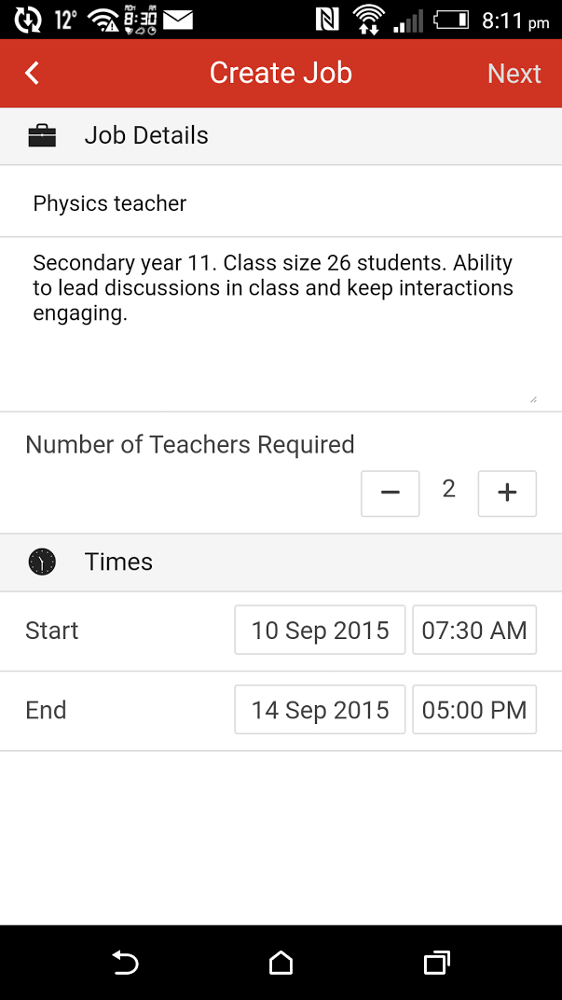Viewport: 562px width, 1000px height.
Task: Increase number of teachers with plus button
Action: (507, 493)
